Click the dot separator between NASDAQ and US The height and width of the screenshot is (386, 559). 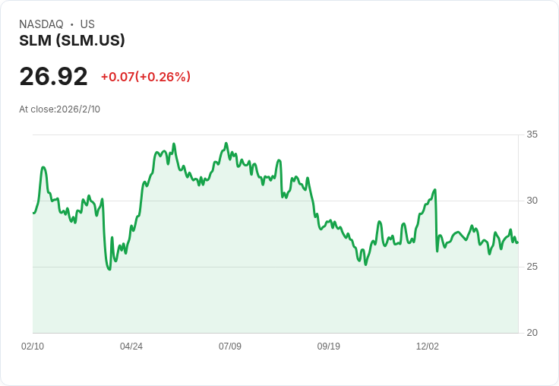[71, 24]
